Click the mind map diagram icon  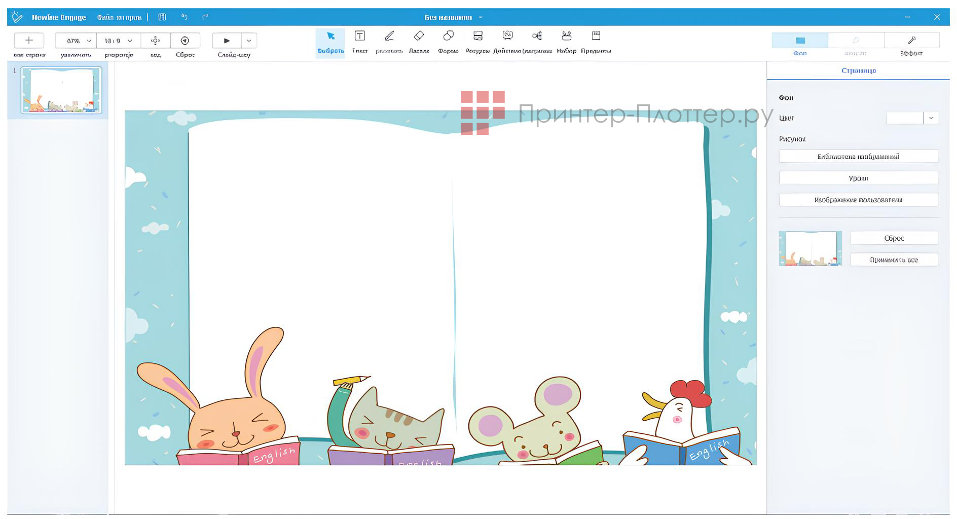tap(537, 36)
